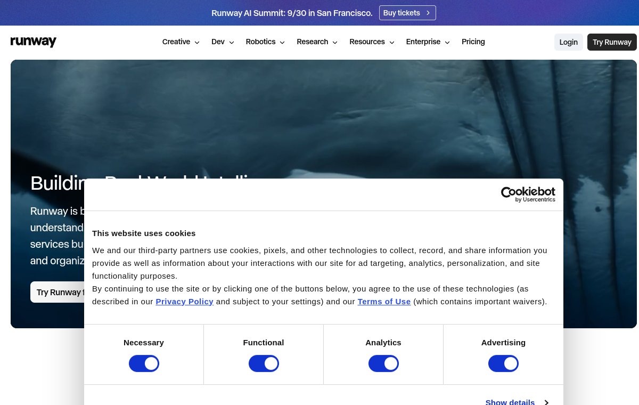Screen dimensions: 639x405
Task: Click the Try Runway header button
Action: click(612, 42)
